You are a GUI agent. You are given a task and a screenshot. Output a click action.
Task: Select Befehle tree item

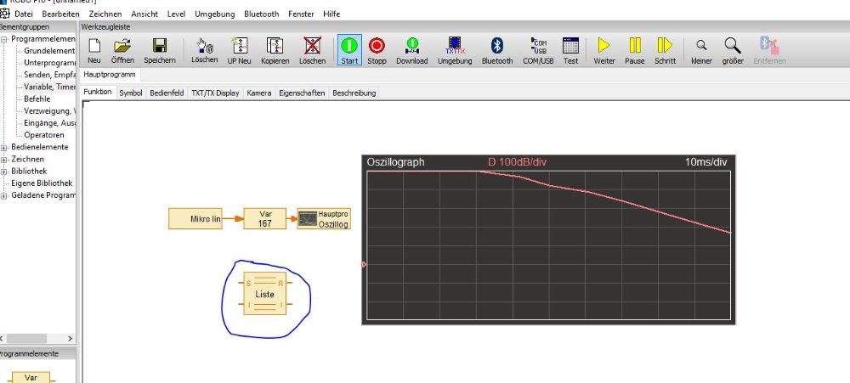[x=37, y=99]
